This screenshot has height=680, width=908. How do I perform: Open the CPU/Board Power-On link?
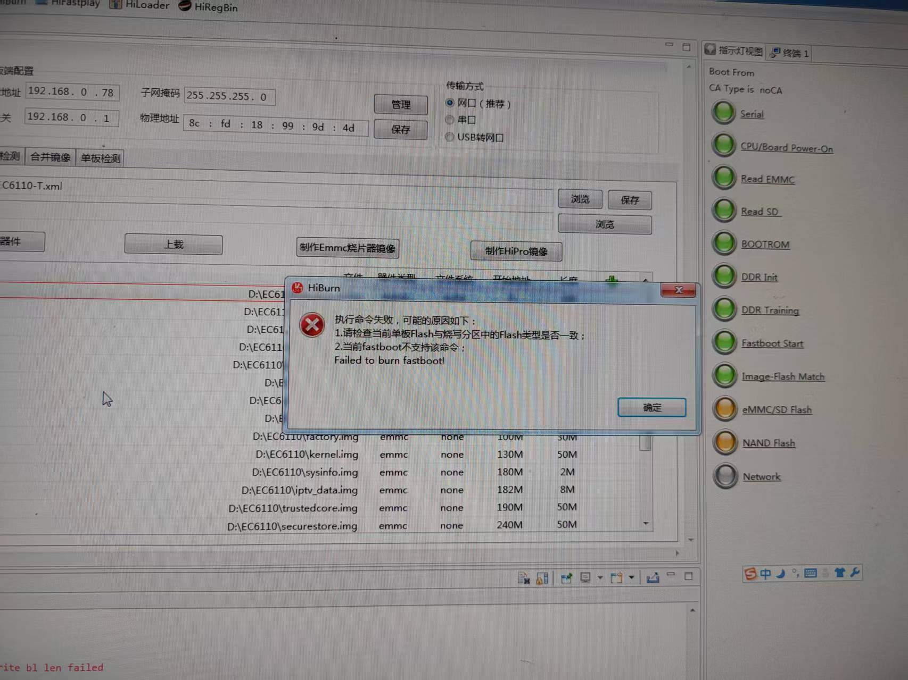tap(787, 147)
